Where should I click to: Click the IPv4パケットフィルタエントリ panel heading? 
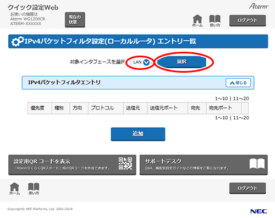64,83
